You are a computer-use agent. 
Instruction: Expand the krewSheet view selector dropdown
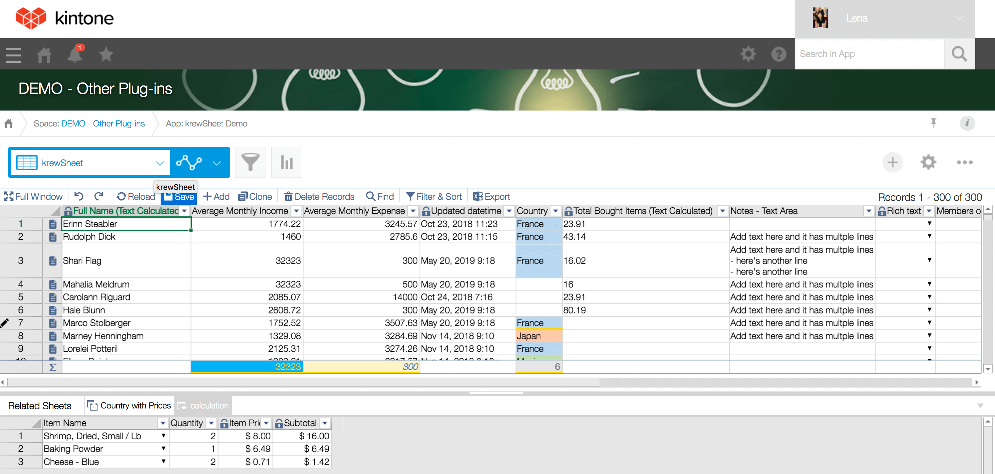pyautogui.click(x=160, y=163)
